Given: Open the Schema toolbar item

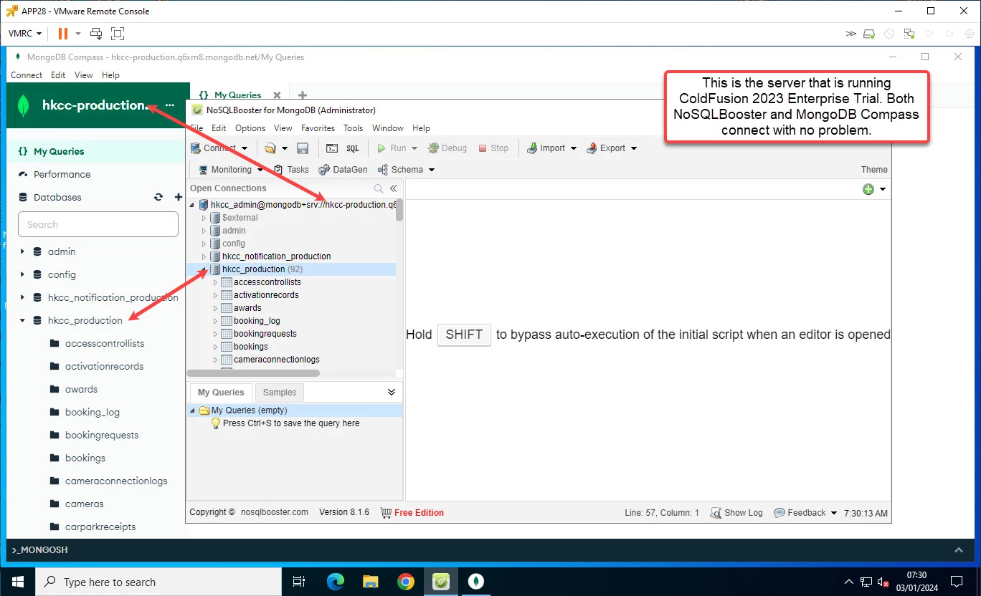Looking at the screenshot, I should [401, 170].
